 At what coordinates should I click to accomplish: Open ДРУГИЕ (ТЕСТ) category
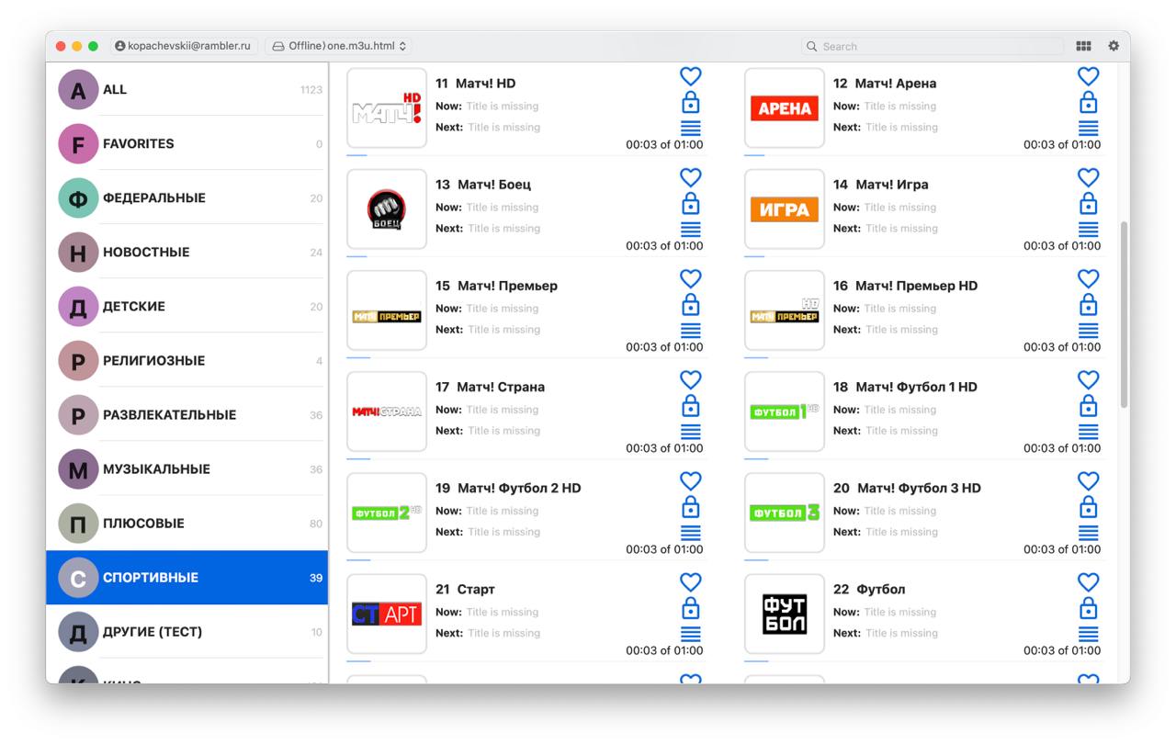187,631
